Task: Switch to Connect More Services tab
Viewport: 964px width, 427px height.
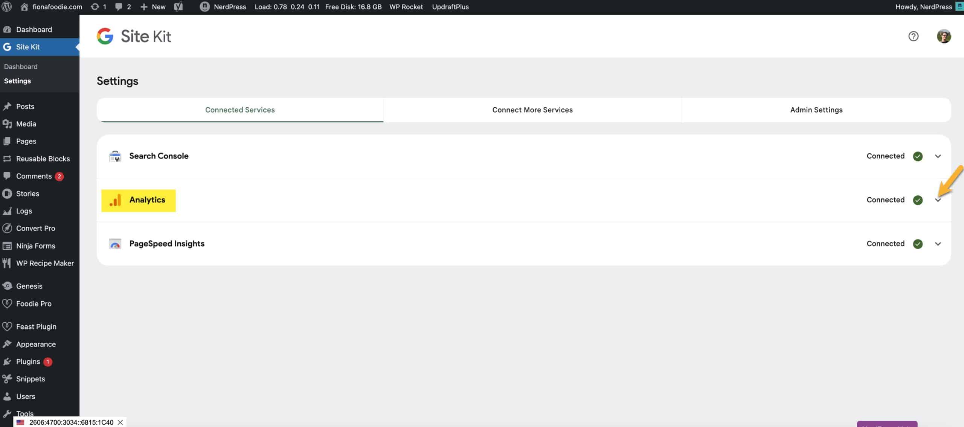Action: pos(532,109)
